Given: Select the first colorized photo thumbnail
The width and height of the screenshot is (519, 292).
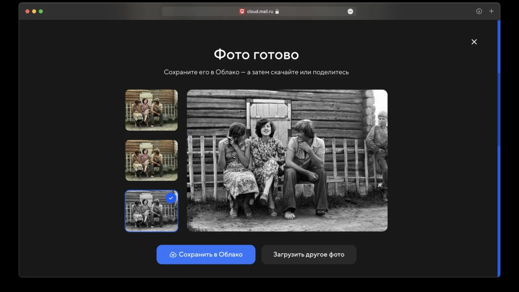Looking at the screenshot, I should click(x=151, y=110).
